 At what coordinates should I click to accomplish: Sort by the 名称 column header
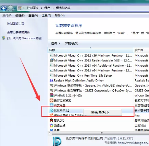(x=90, y=50)
